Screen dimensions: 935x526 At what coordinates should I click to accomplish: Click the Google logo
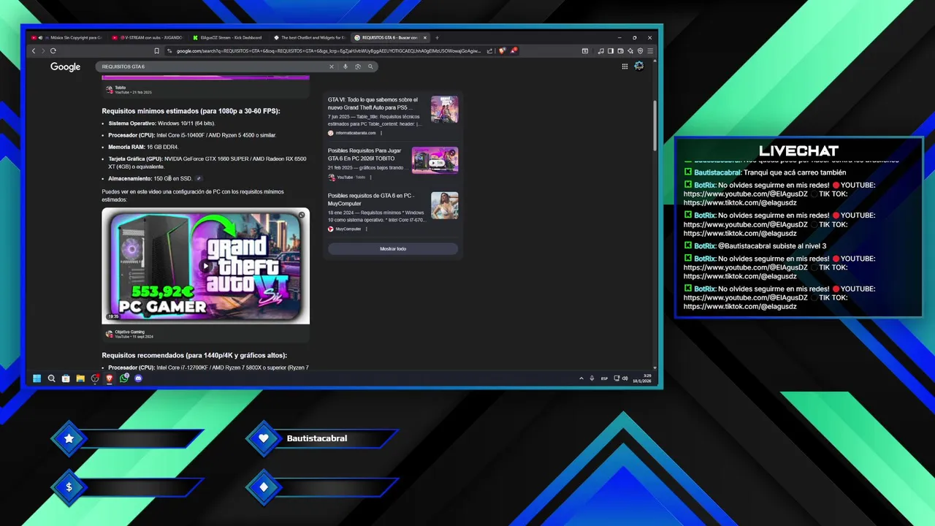click(x=65, y=66)
